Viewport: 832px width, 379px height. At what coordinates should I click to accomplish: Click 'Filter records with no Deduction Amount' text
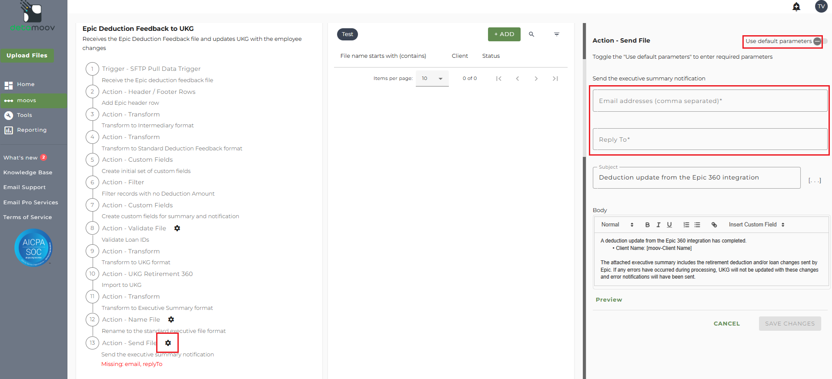[x=158, y=194]
